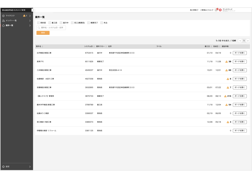The image size is (252, 178).
Task: Focus the 案件名・システムID・住所 search field
Action: [x=51, y=28]
